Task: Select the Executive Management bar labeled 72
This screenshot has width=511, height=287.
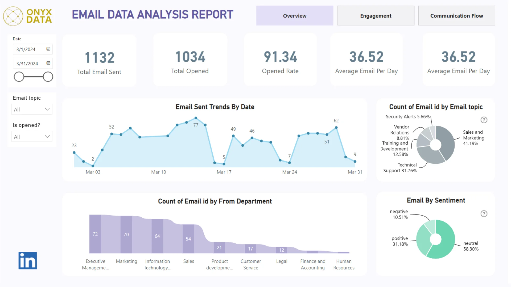Action: [95, 234]
